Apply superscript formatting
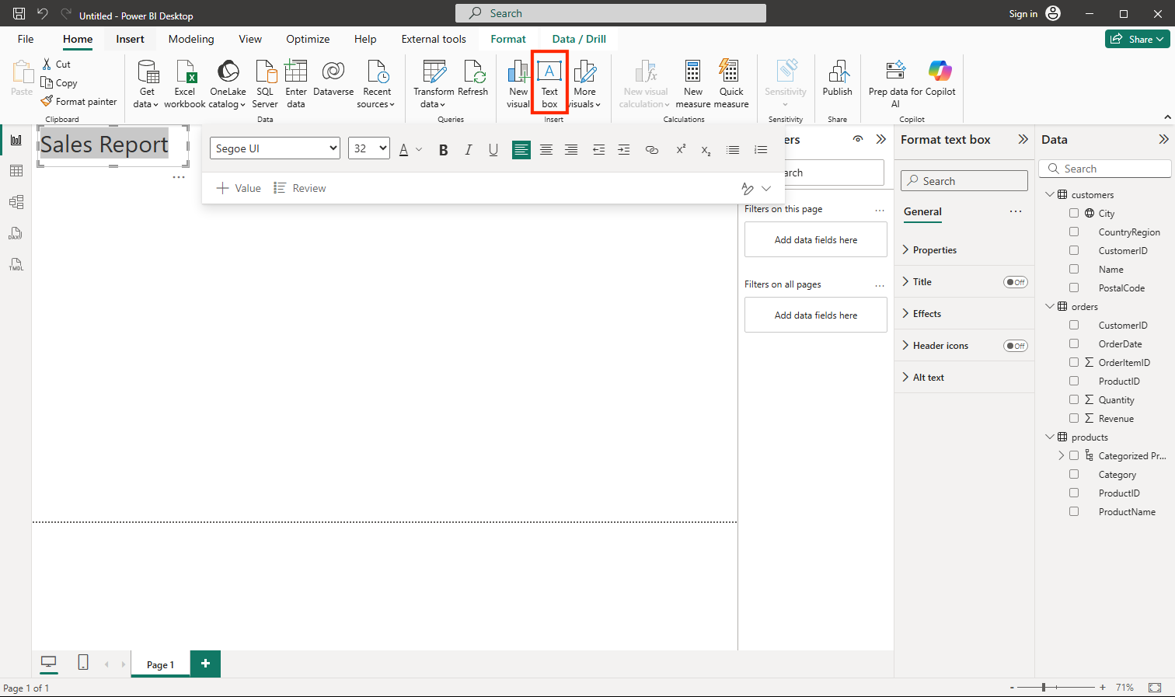 coord(681,150)
